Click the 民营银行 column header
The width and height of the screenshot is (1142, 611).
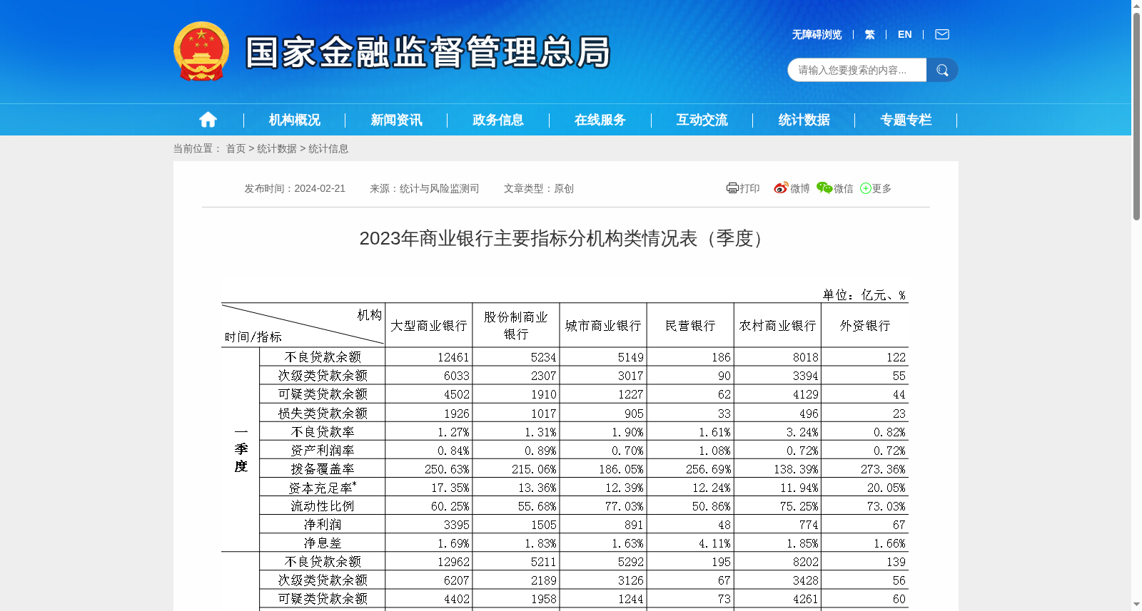690,326
